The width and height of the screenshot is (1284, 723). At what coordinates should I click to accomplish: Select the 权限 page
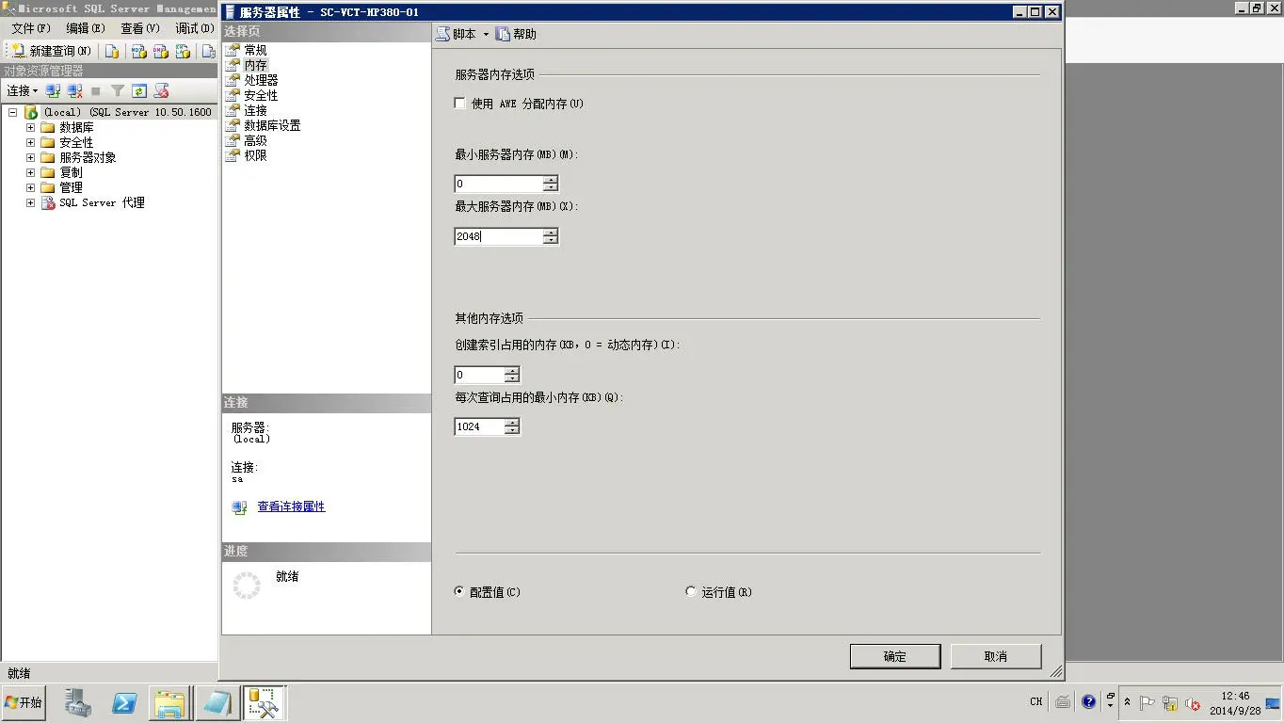tap(255, 155)
